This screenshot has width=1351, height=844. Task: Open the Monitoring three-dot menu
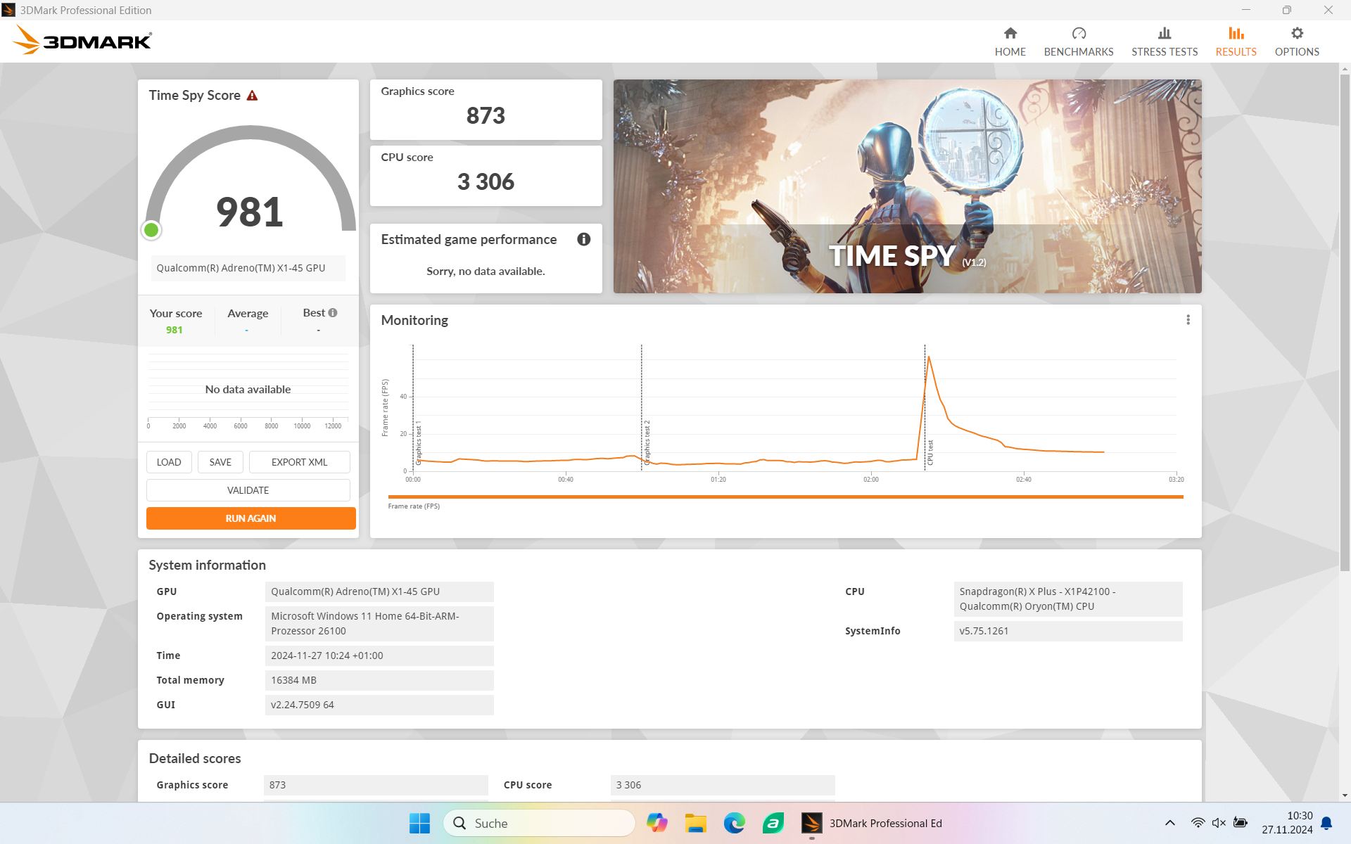click(1188, 320)
